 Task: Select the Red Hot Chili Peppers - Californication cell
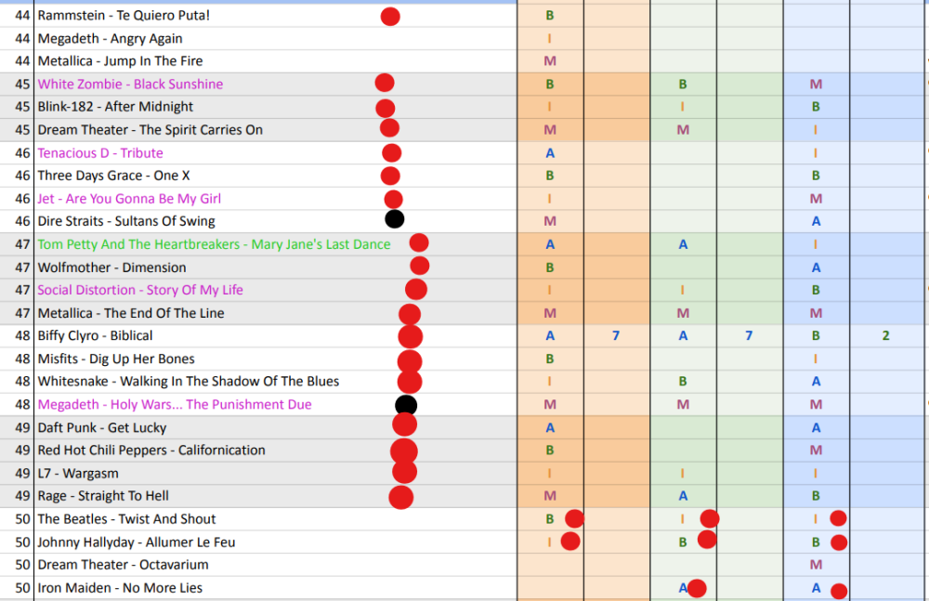151,451
